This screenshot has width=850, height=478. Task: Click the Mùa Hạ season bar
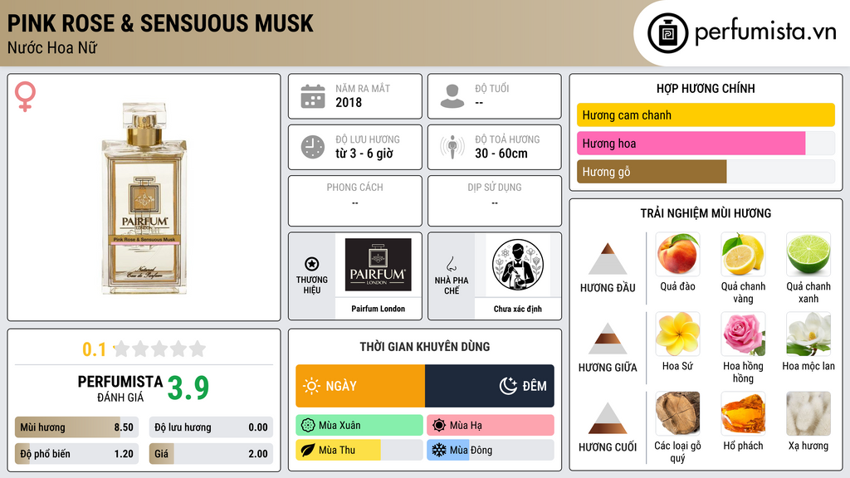pyautogui.click(x=491, y=426)
